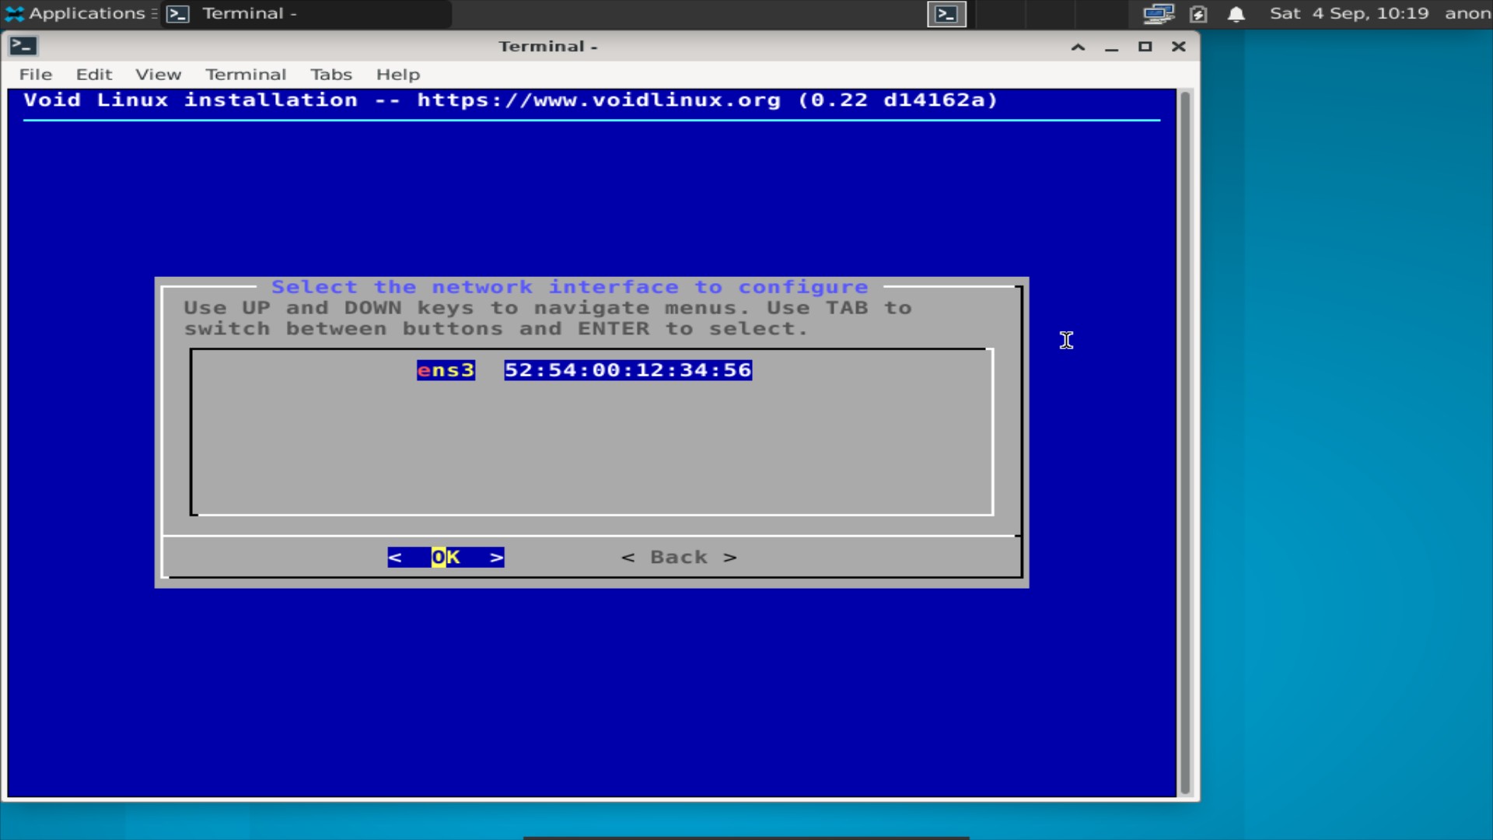Open the Tabs menu
This screenshot has height=840, width=1493.
[x=331, y=74]
